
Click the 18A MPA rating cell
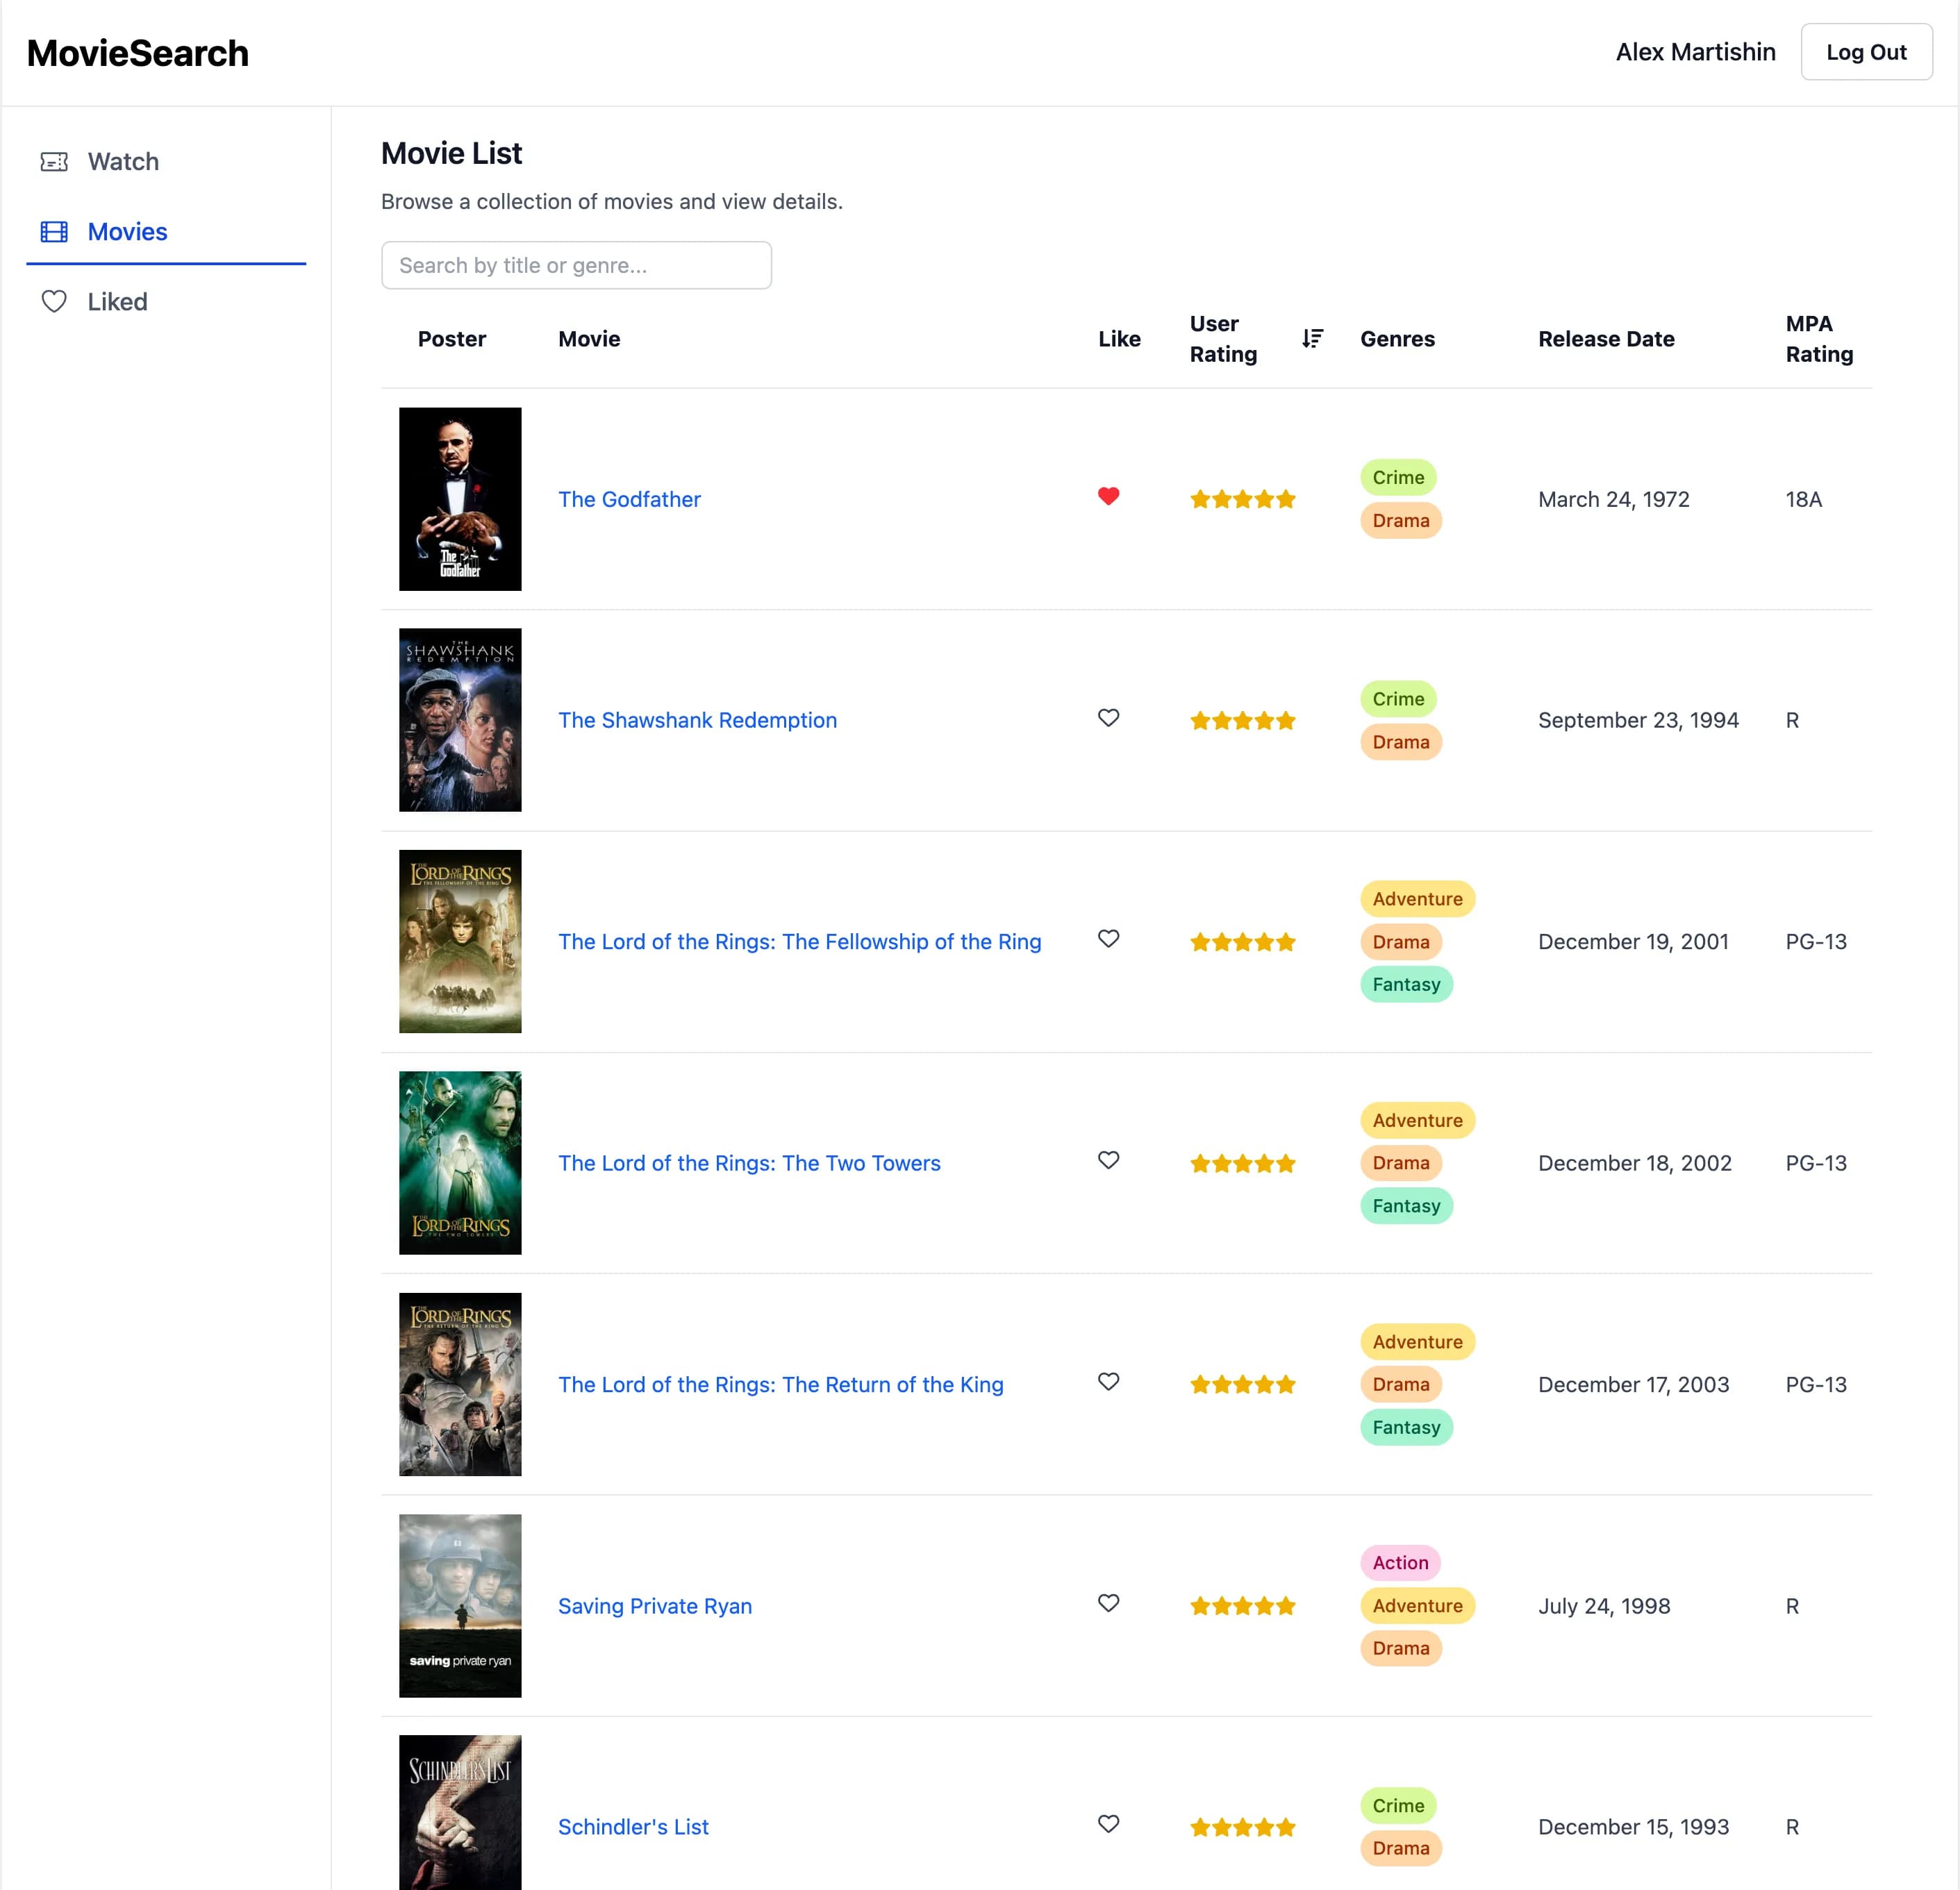pos(1803,499)
